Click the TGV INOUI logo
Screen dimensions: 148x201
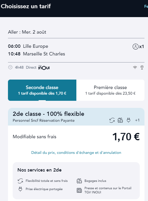pos(44,67)
